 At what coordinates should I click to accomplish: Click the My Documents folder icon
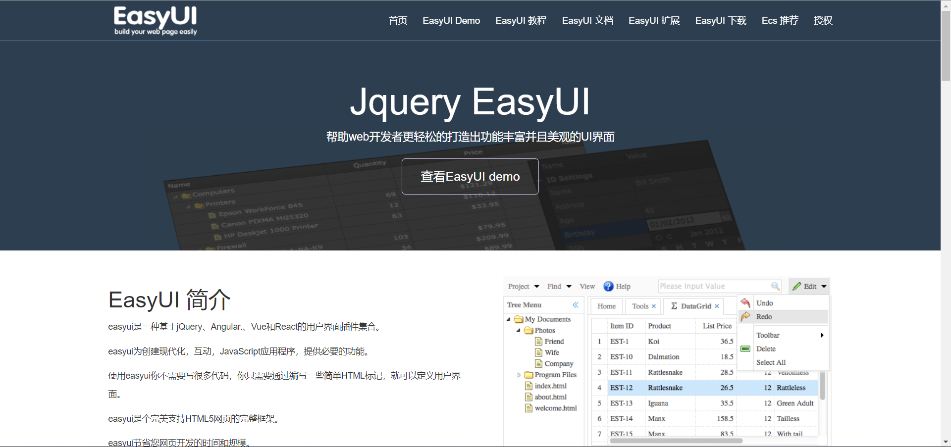click(x=519, y=319)
